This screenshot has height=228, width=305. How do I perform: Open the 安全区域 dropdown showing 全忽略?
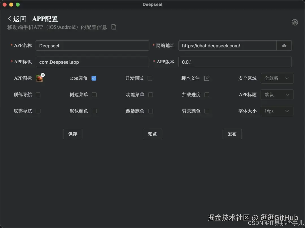coord(277,78)
